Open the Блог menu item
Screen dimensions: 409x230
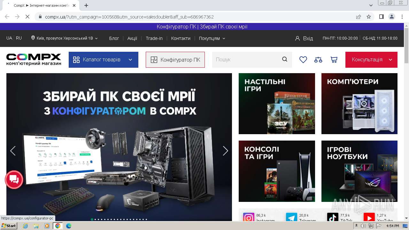tap(114, 38)
